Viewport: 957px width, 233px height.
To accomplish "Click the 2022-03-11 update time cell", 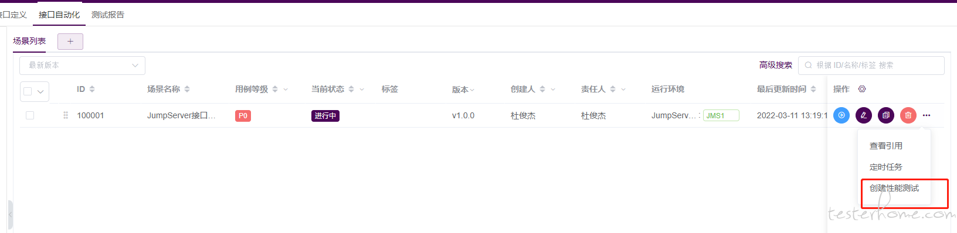I will [x=792, y=115].
